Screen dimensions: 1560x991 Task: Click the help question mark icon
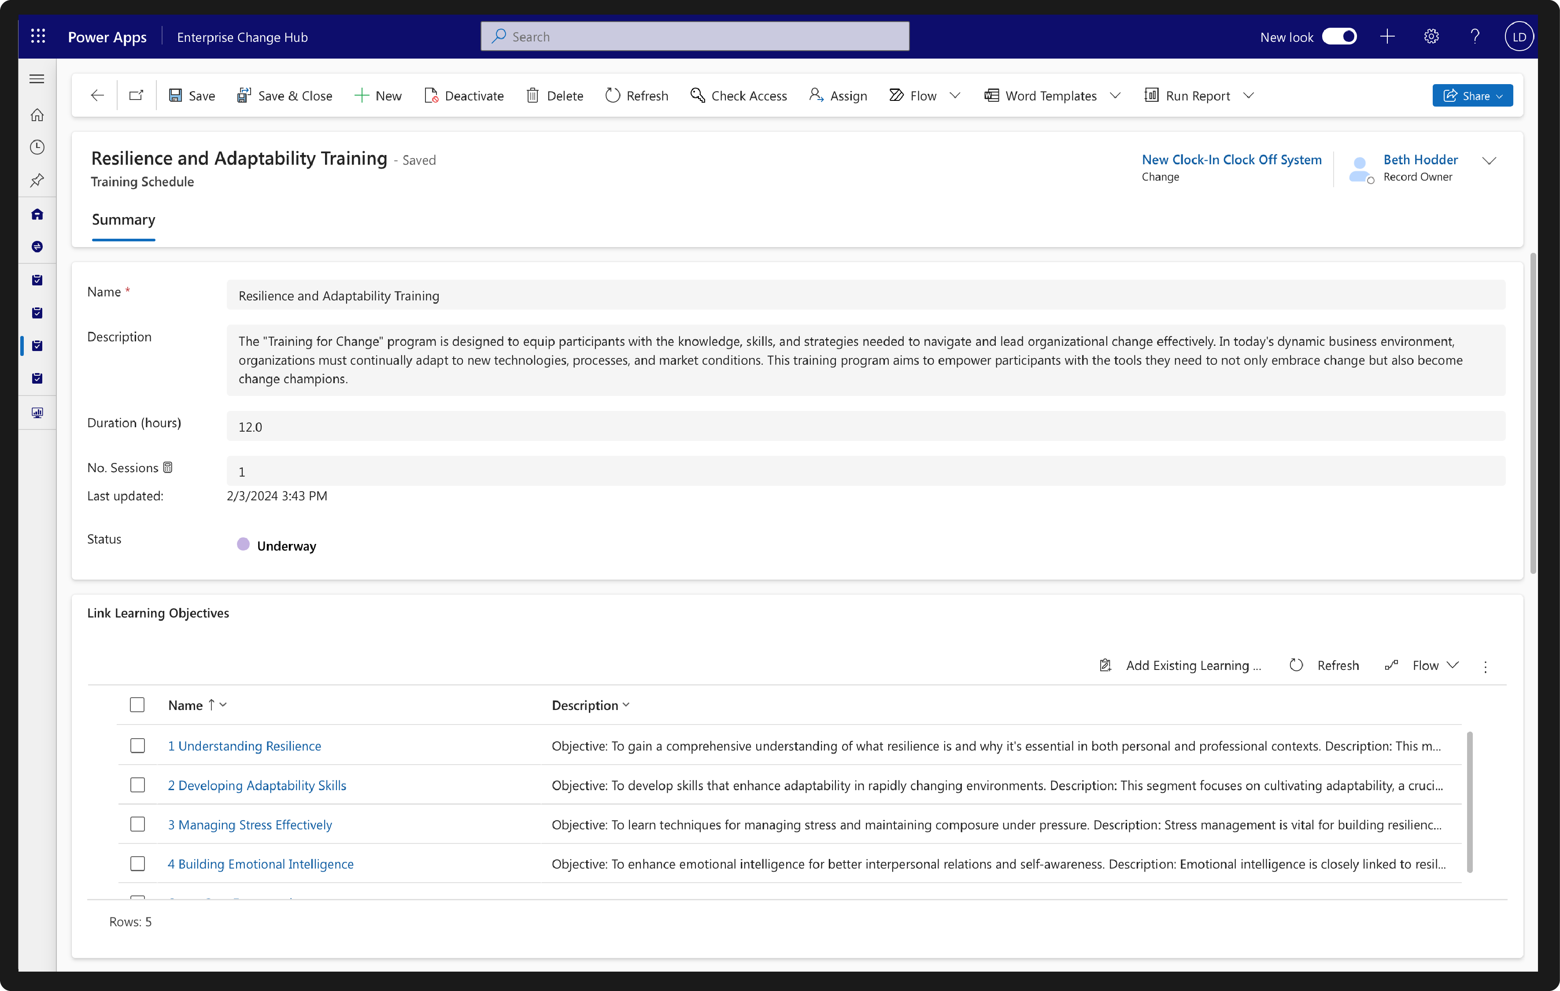(x=1475, y=37)
